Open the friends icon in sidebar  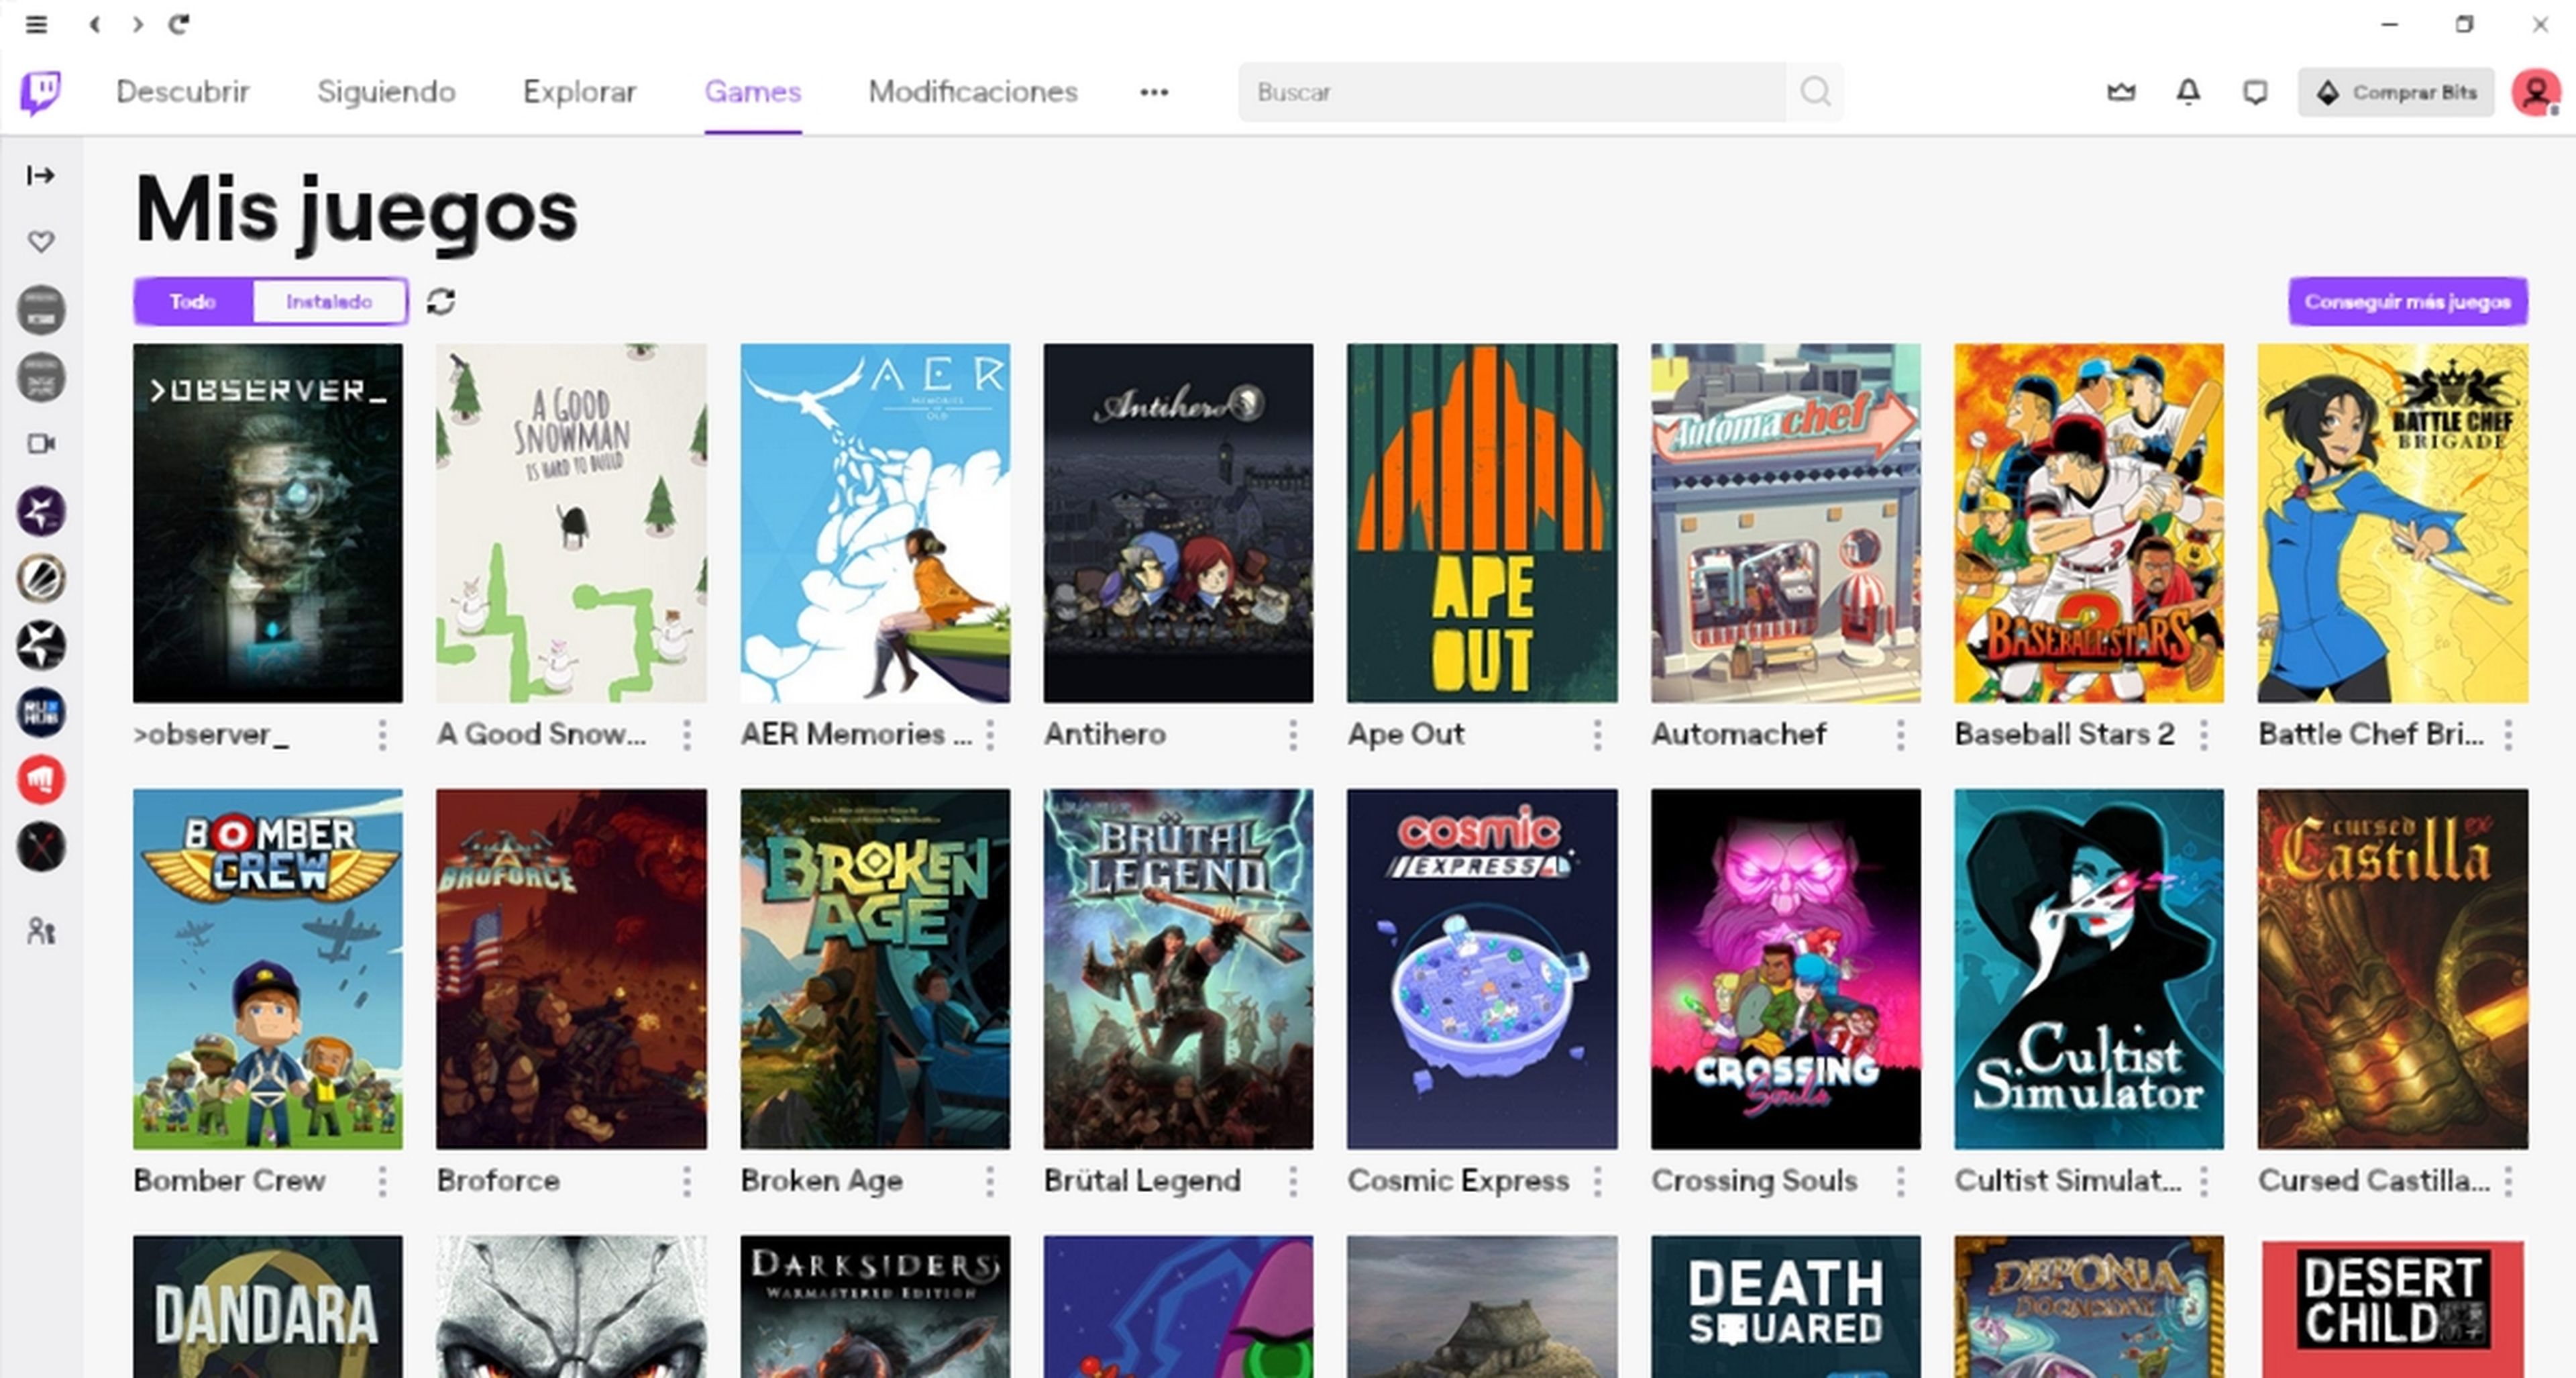tap(40, 932)
